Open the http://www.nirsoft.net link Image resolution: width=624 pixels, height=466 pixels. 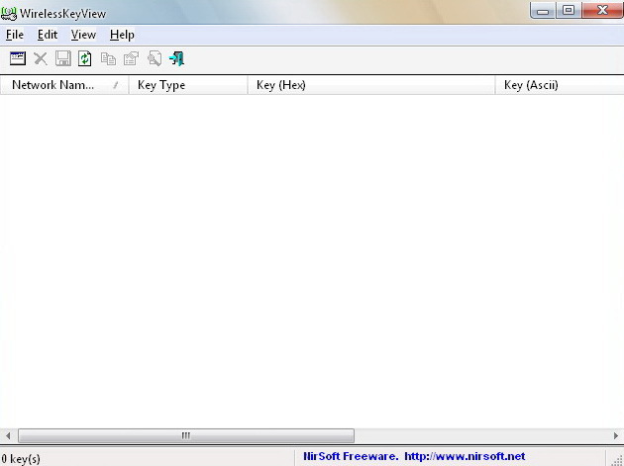[x=465, y=456]
